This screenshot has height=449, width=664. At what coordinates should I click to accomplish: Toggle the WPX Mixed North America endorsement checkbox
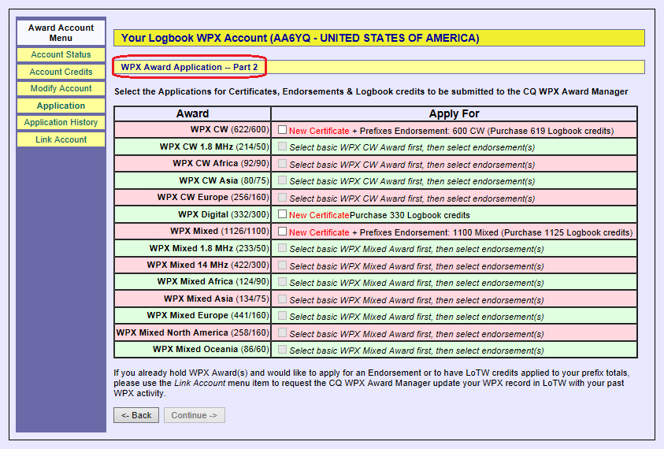click(282, 333)
